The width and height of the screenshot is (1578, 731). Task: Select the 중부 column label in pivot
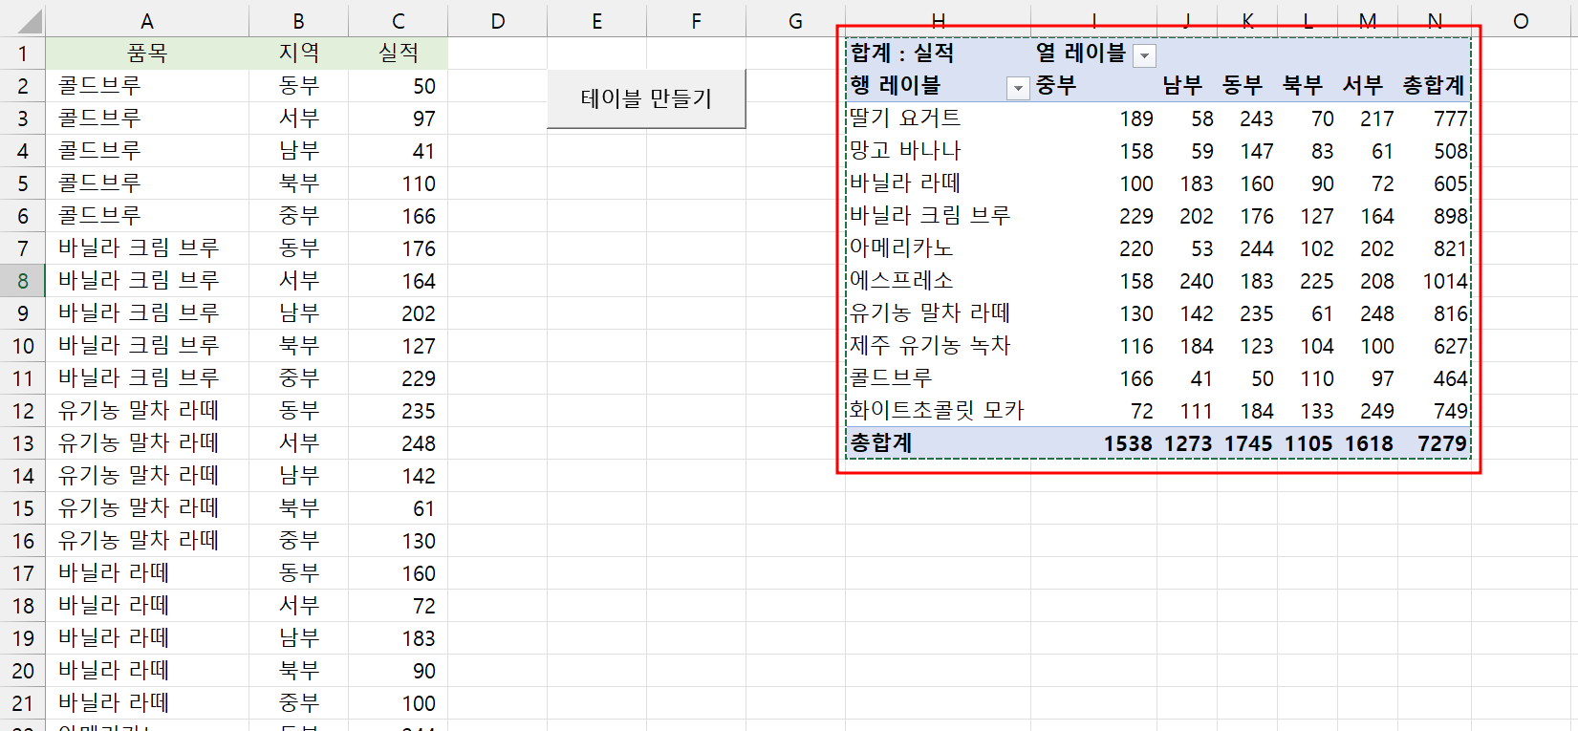coord(1056,86)
